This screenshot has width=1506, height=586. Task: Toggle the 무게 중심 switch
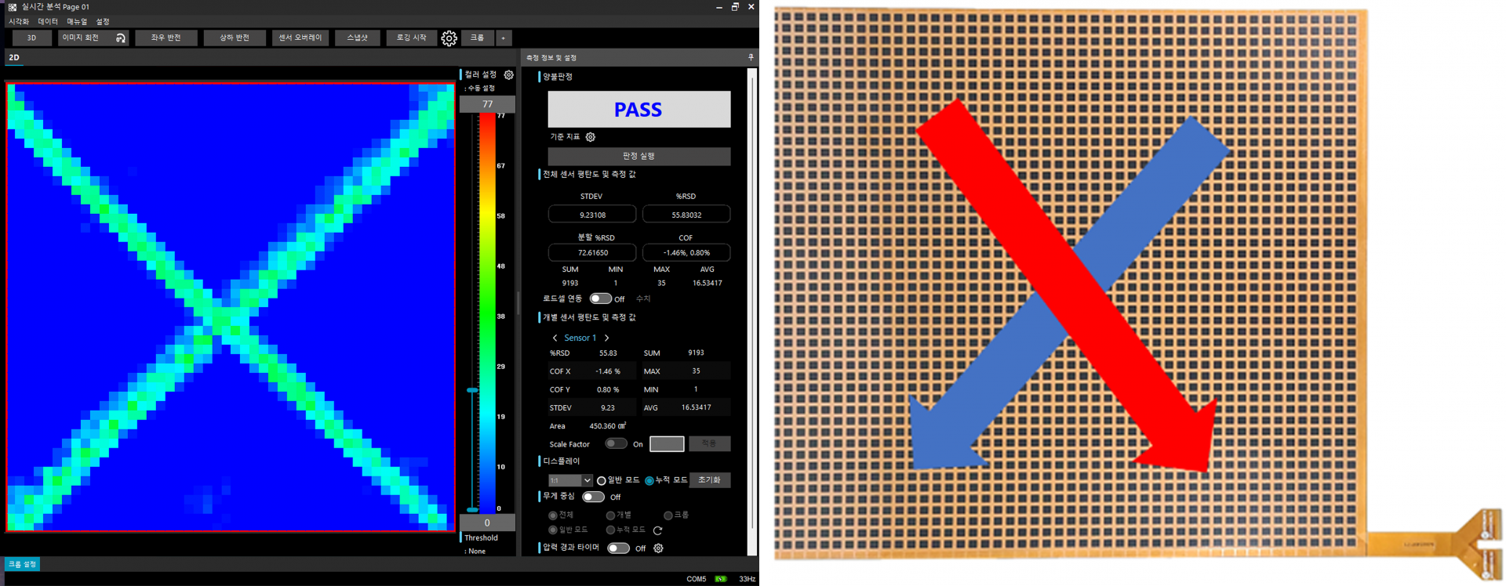pos(593,497)
